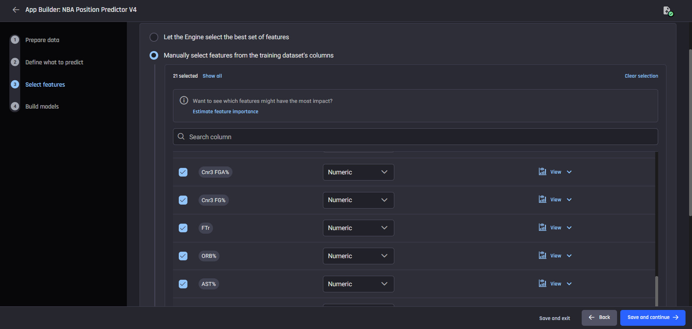
Task: Go to the Define what to predict step
Action: click(54, 62)
